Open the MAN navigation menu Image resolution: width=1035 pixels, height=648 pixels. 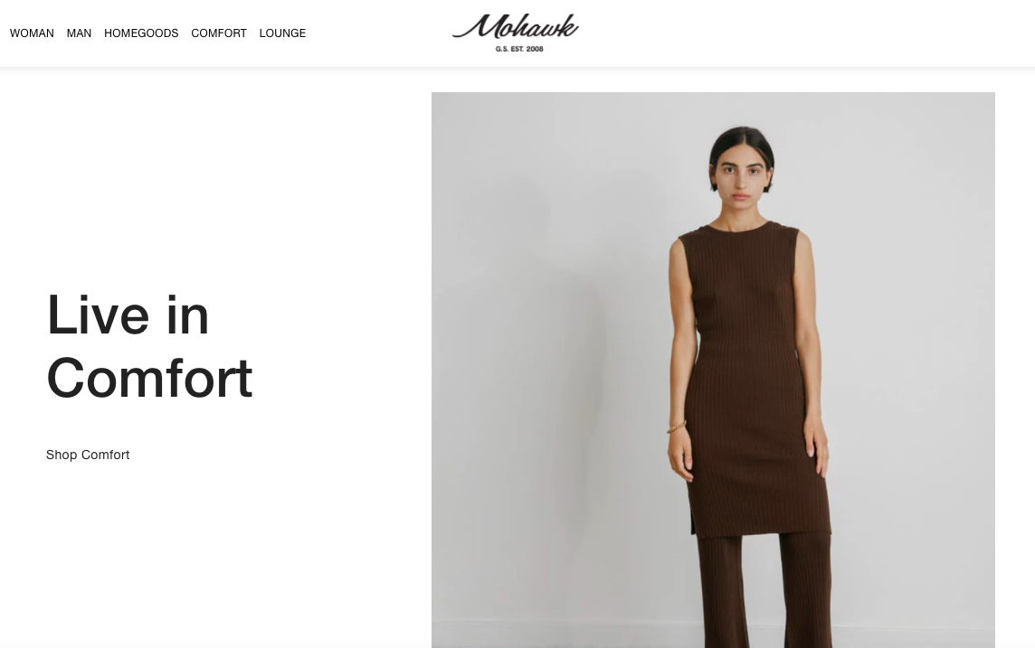[80, 33]
